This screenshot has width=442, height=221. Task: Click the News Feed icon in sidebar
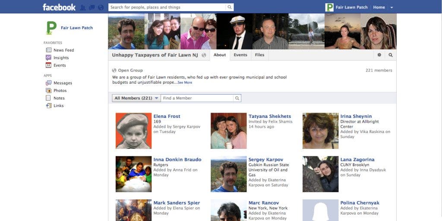click(x=49, y=50)
